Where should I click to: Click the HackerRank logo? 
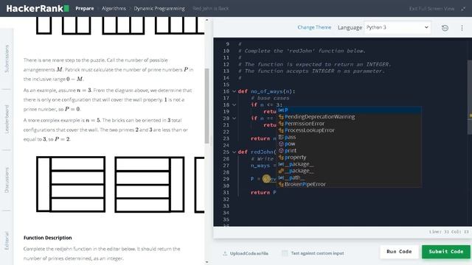click(38, 8)
